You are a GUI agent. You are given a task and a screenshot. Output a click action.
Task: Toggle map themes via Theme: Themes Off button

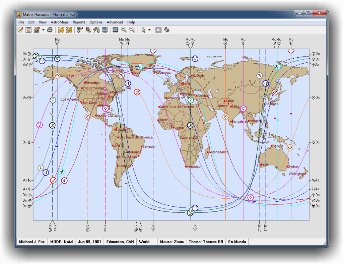click(206, 242)
